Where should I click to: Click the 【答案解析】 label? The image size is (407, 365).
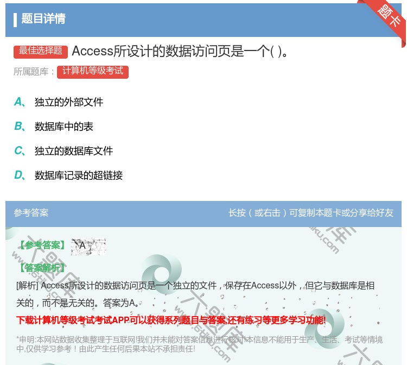tap(42, 267)
